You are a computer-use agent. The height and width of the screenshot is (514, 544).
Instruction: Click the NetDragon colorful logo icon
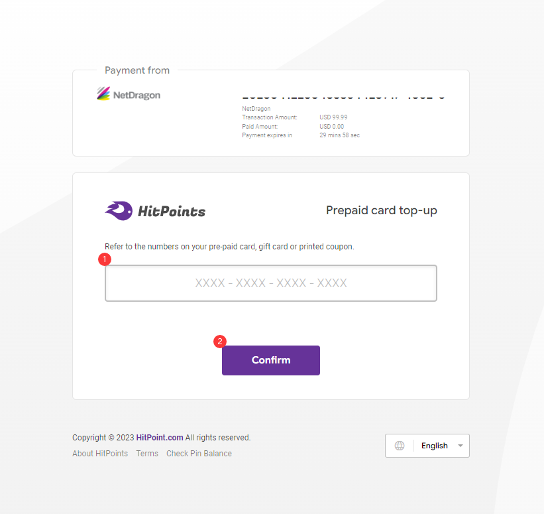point(103,94)
